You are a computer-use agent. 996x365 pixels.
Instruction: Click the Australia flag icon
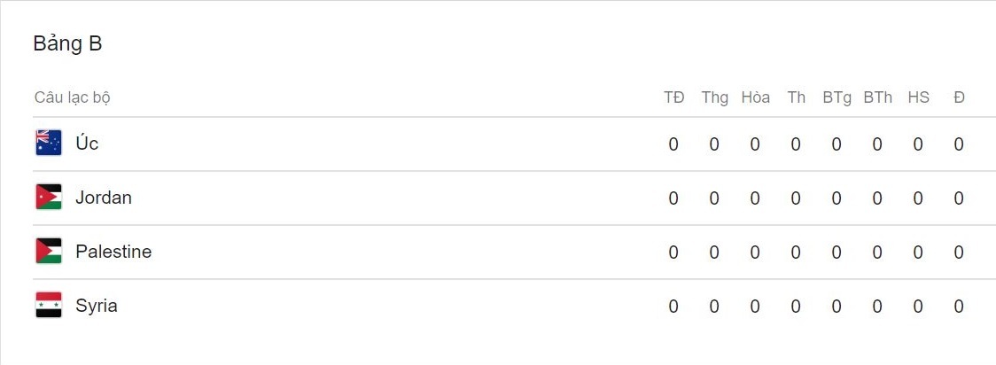tap(48, 144)
